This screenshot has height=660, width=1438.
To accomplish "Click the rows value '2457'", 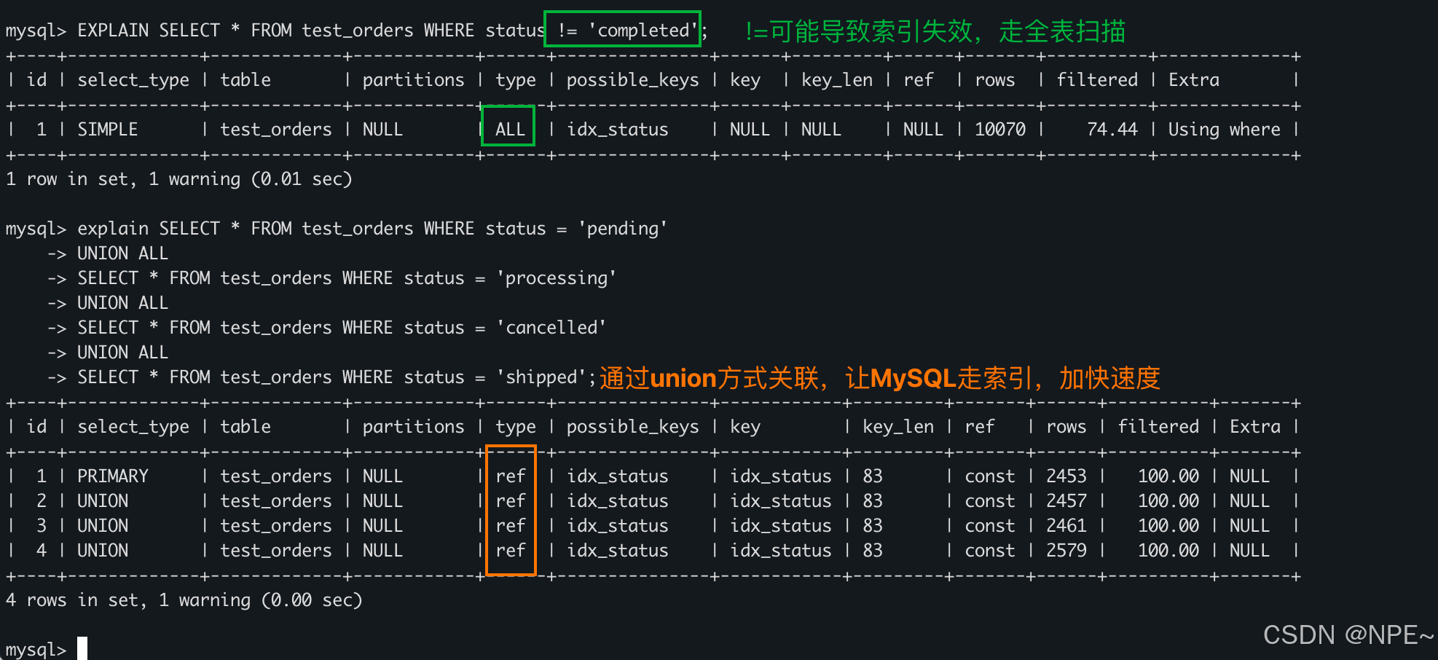I will tap(1066, 501).
